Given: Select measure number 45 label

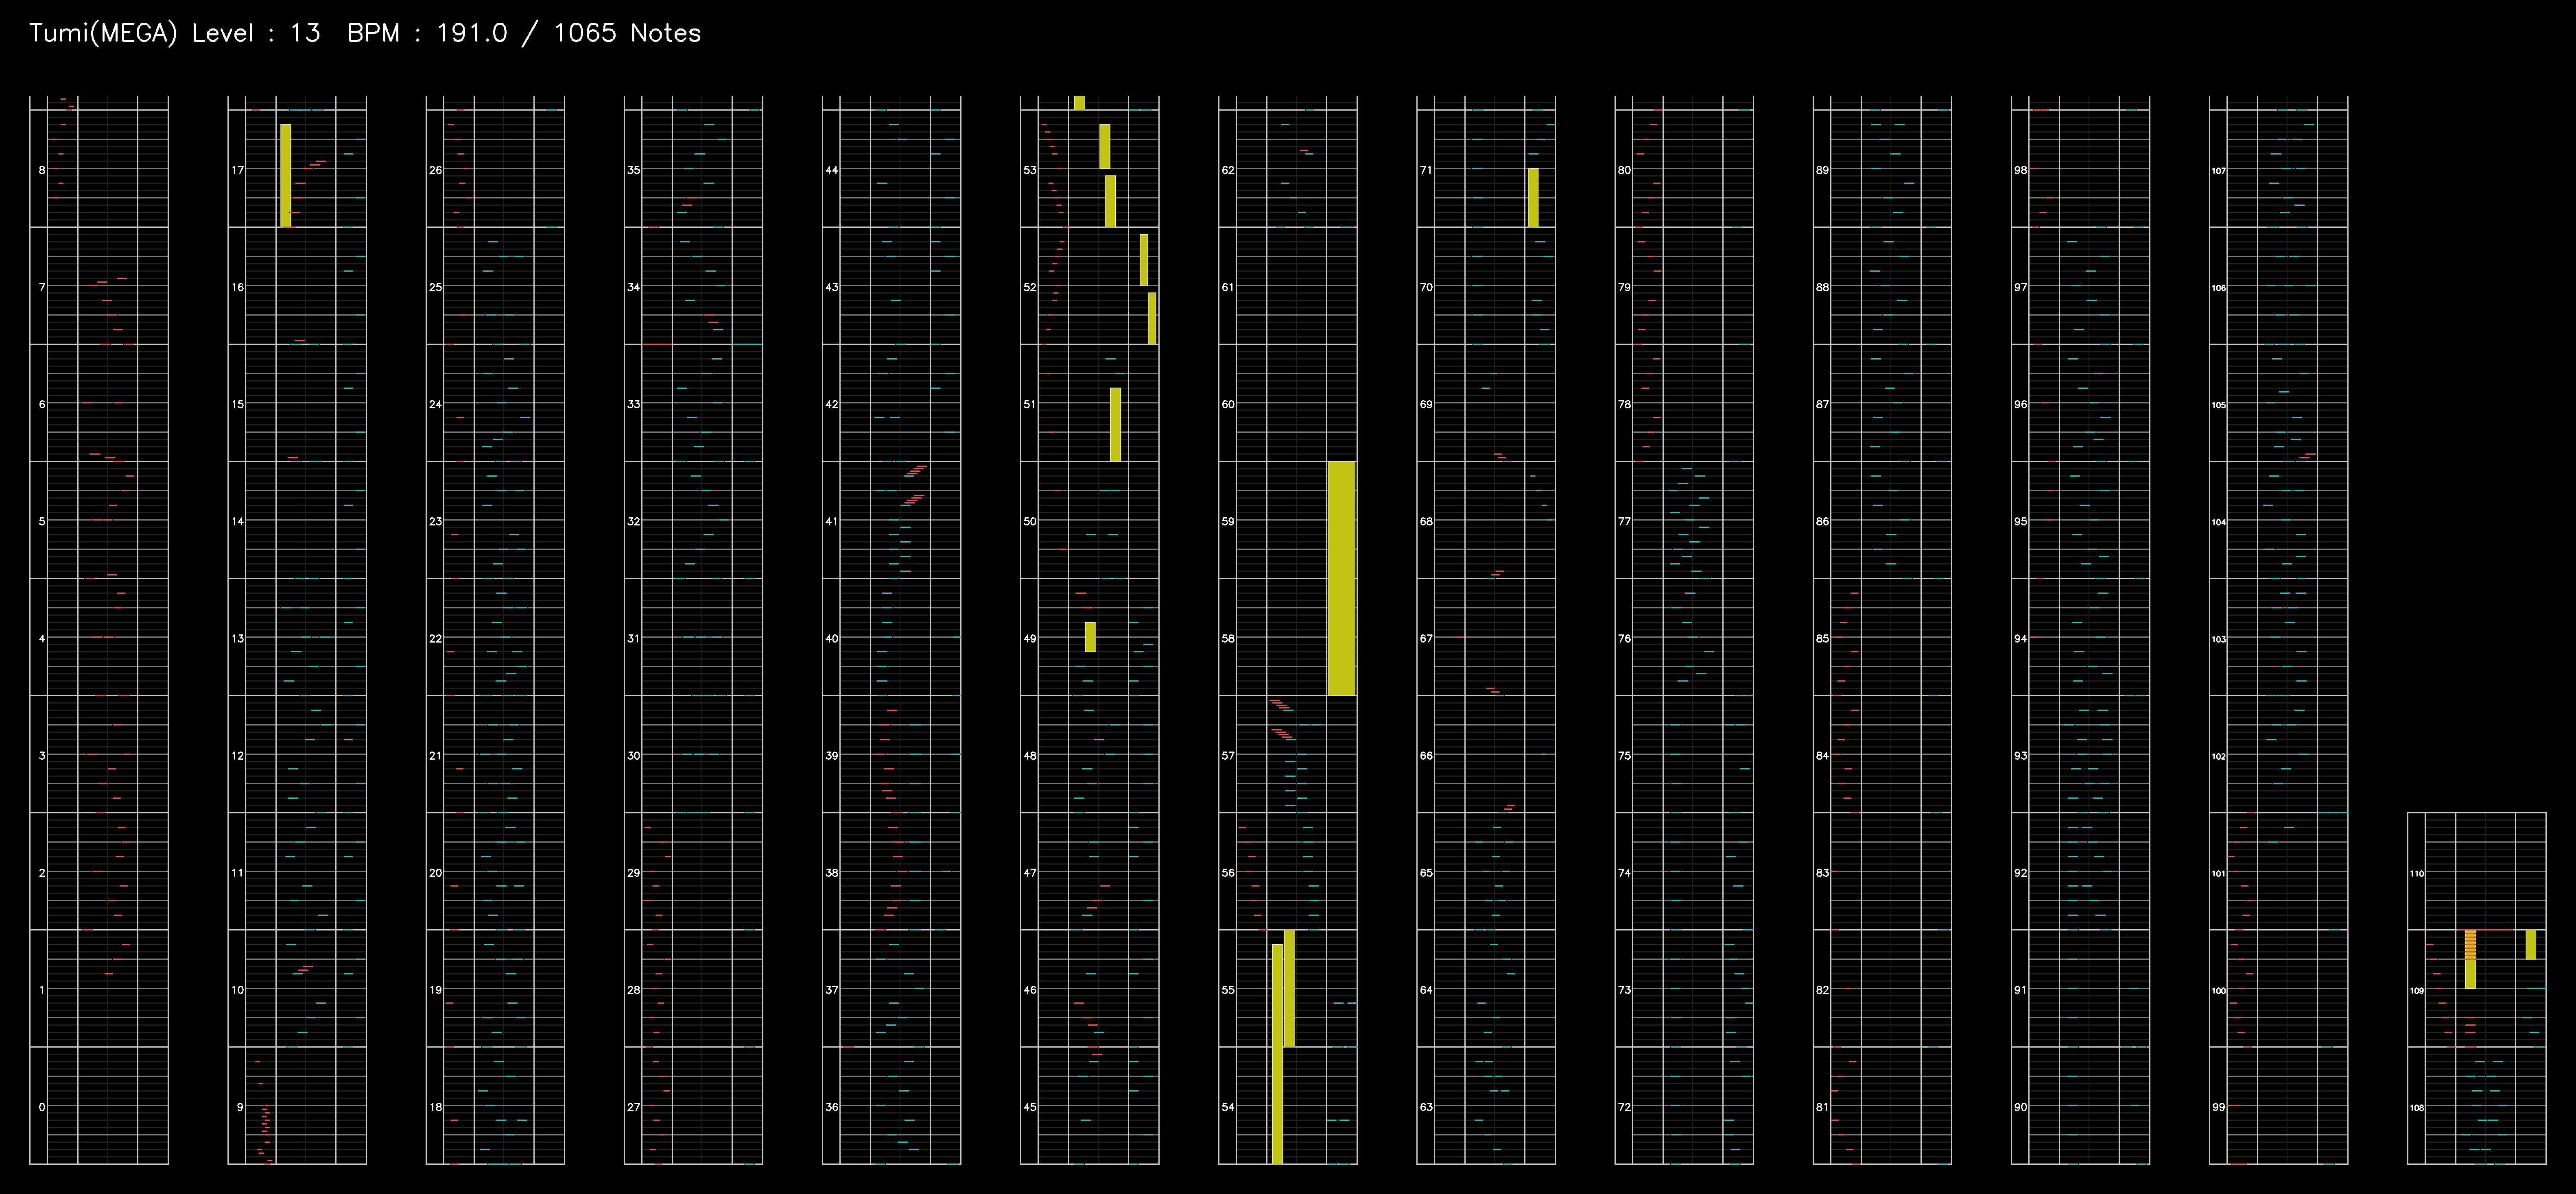Looking at the screenshot, I should point(1030,1106).
